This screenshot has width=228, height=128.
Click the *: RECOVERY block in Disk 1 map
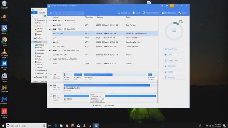[152, 77]
